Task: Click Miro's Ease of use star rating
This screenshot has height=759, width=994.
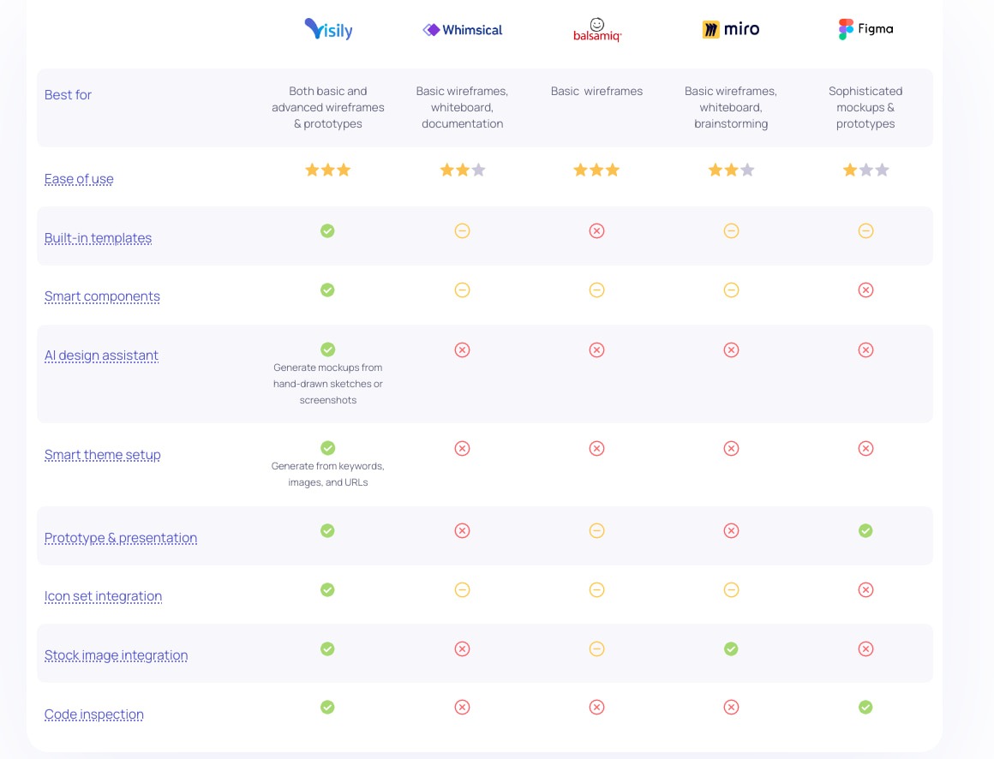Action: point(731,170)
